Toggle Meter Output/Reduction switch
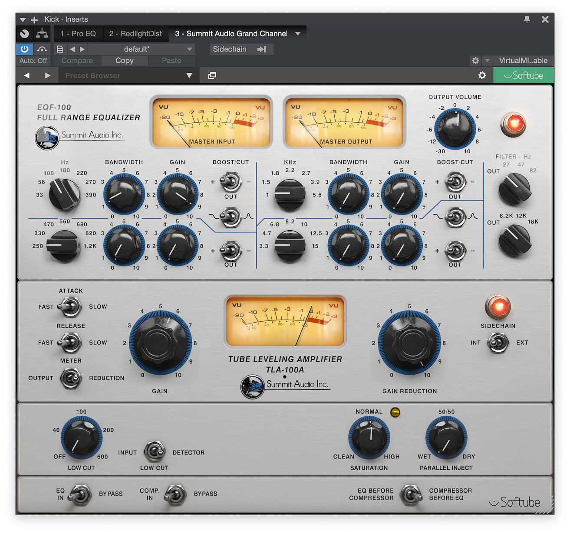The width and height of the screenshot is (570, 533). pos(71,378)
